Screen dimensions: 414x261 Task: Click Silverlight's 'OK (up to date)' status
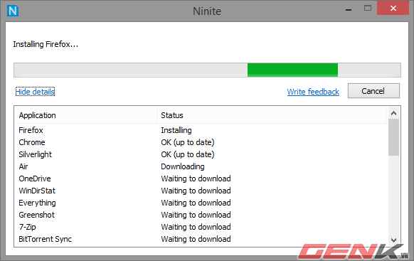coord(188,154)
